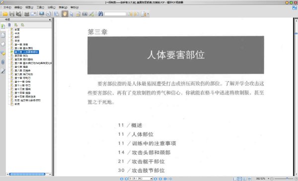Select the 第九章 bookmark
Image resolution: width=298 pixels, height=181 pixels.
pos(23,74)
